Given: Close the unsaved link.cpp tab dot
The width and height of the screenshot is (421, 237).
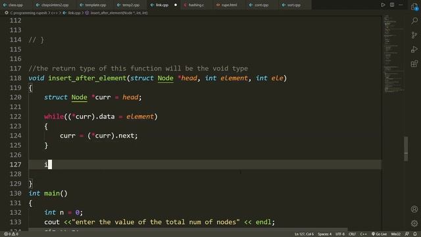Looking at the screenshot, I should tap(176, 5).
